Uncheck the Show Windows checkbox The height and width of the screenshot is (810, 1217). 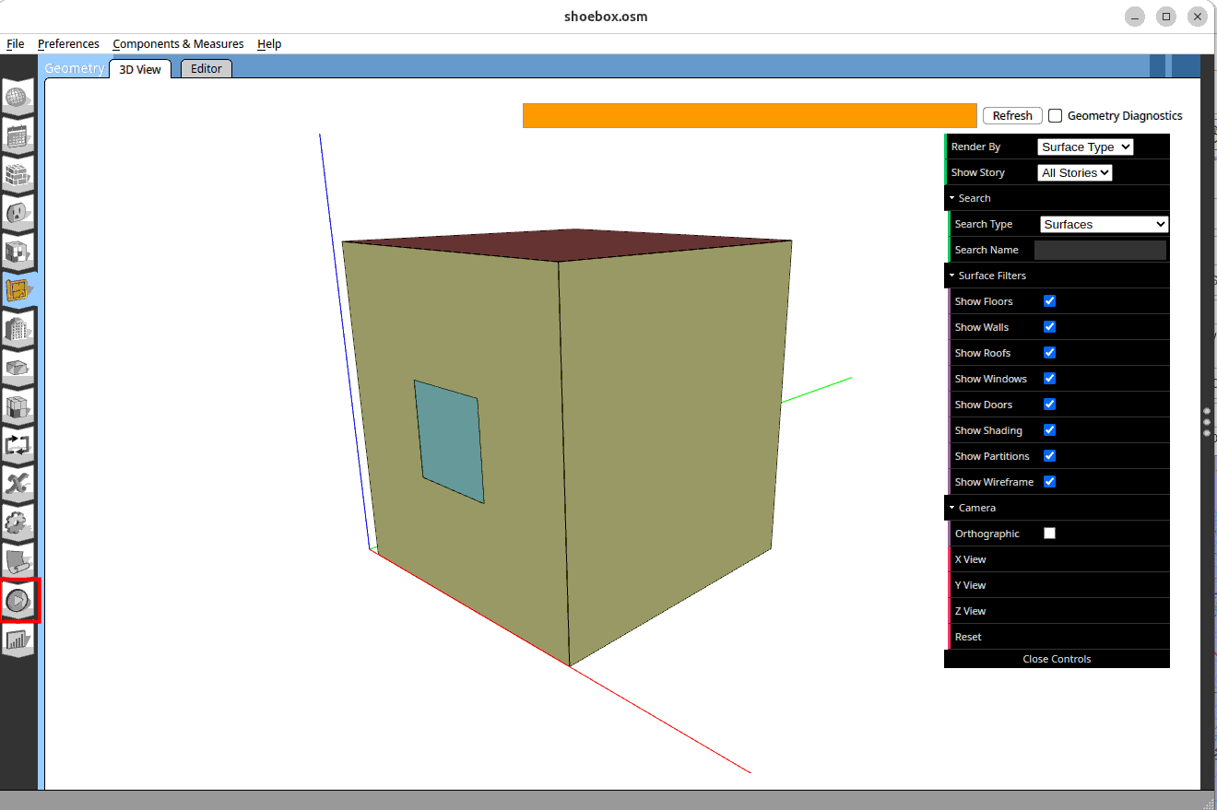coord(1049,379)
